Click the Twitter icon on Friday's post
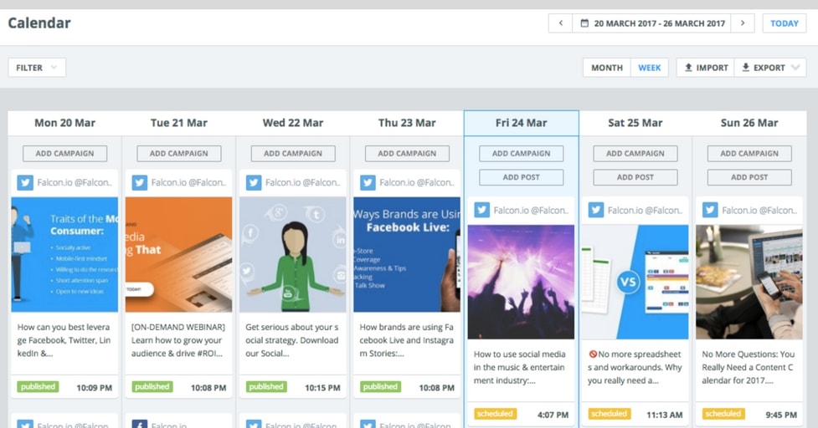The width and height of the screenshot is (818, 428). pyautogui.click(x=481, y=211)
